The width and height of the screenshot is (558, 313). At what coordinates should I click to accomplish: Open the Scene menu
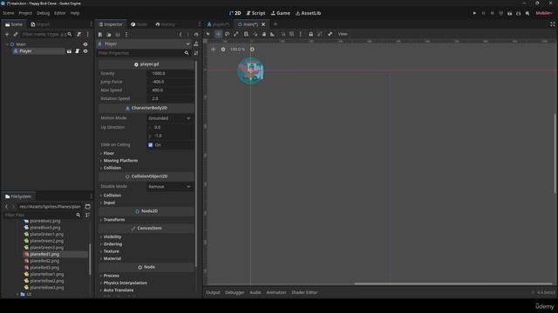[x=8, y=13]
